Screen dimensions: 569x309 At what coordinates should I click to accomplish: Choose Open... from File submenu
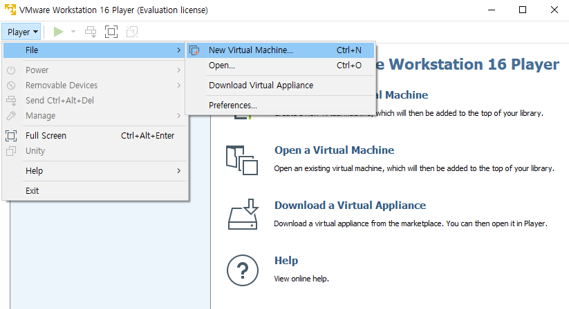(281, 66)
